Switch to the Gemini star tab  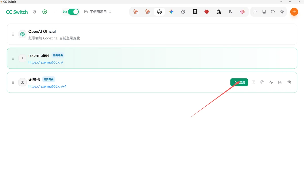coord(171,12)
